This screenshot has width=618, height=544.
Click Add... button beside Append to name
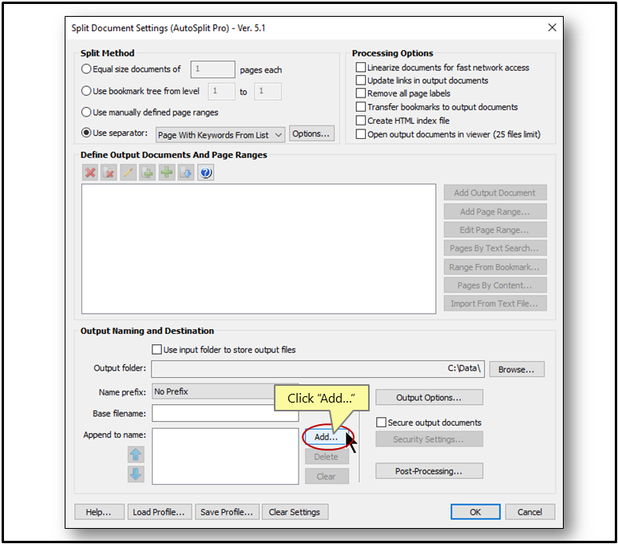pos(327,437)
